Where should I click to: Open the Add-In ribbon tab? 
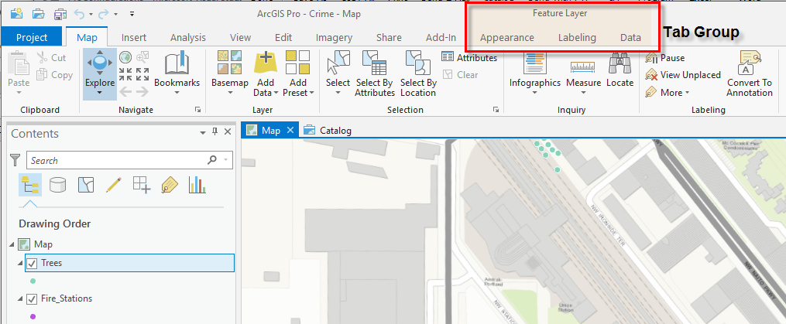click(x=441, y=38)
